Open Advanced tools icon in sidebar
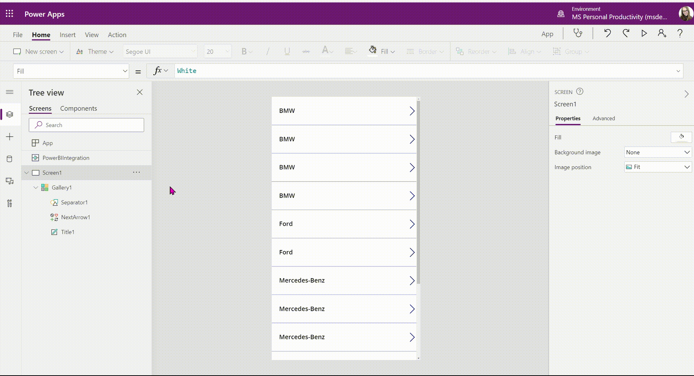The height and width of the screenshot is (376, 694). (10, 203)
